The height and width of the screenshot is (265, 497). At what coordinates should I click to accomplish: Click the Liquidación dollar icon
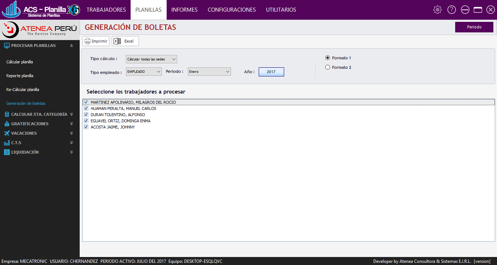click(x=7, y=152)
